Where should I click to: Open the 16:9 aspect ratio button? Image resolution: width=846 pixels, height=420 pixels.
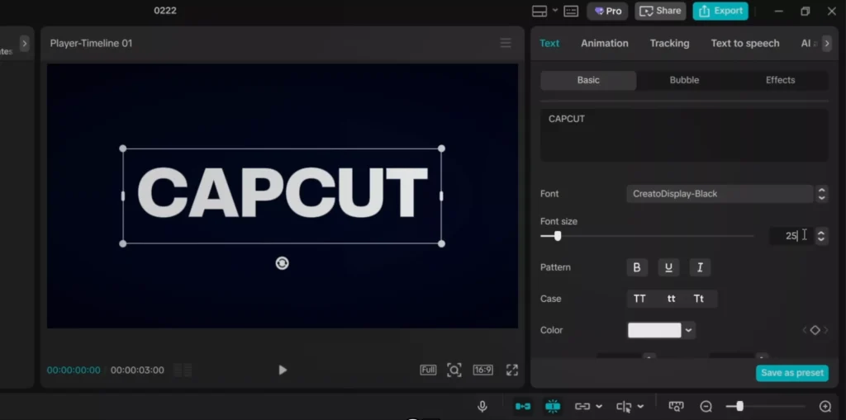[482, 370]
